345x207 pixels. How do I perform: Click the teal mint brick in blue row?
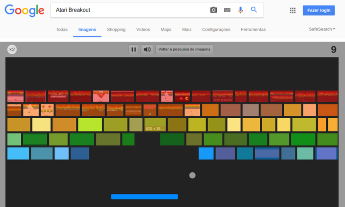click(305, 153)
